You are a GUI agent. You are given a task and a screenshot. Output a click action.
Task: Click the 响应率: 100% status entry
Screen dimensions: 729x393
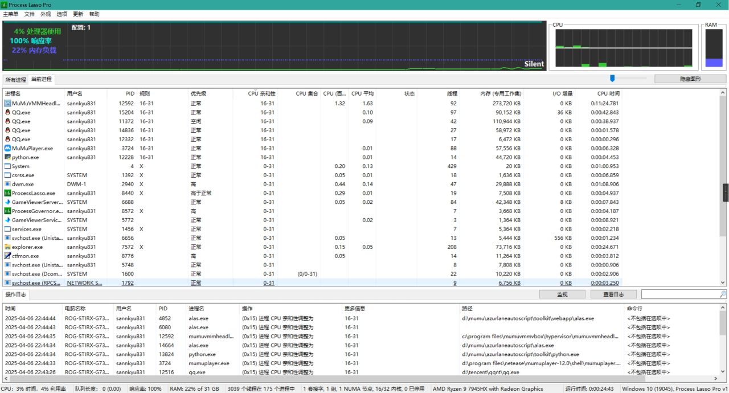146,389
